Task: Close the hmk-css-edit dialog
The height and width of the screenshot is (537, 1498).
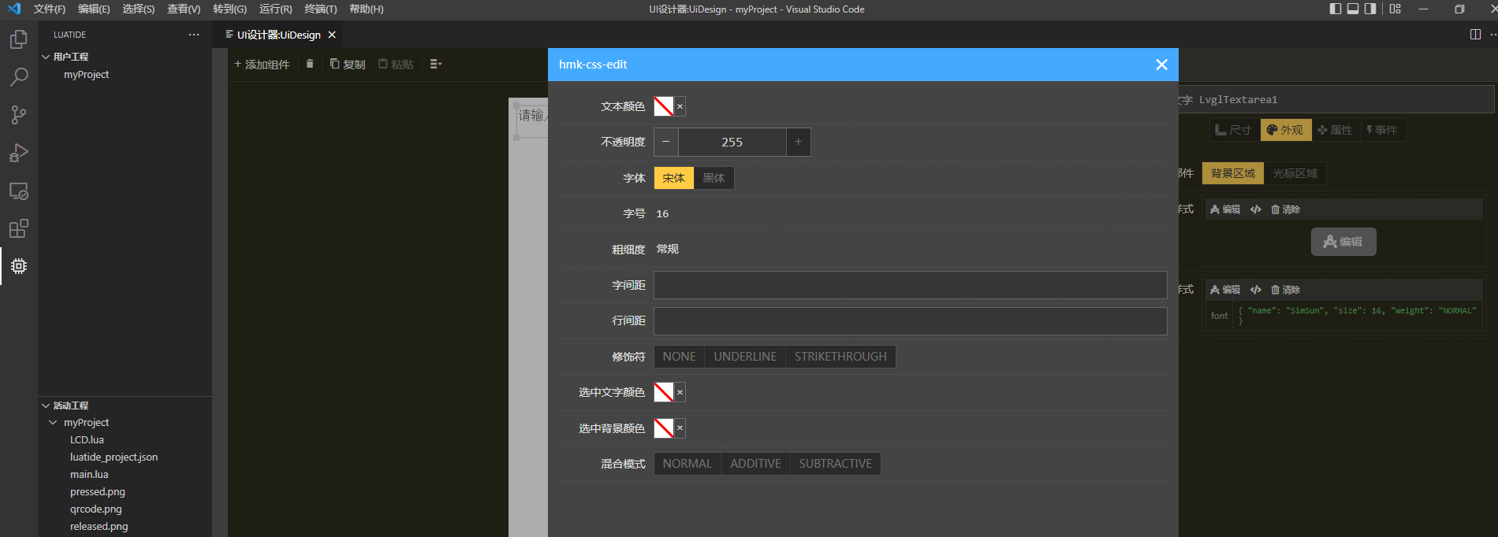Action: [1161, 65]
